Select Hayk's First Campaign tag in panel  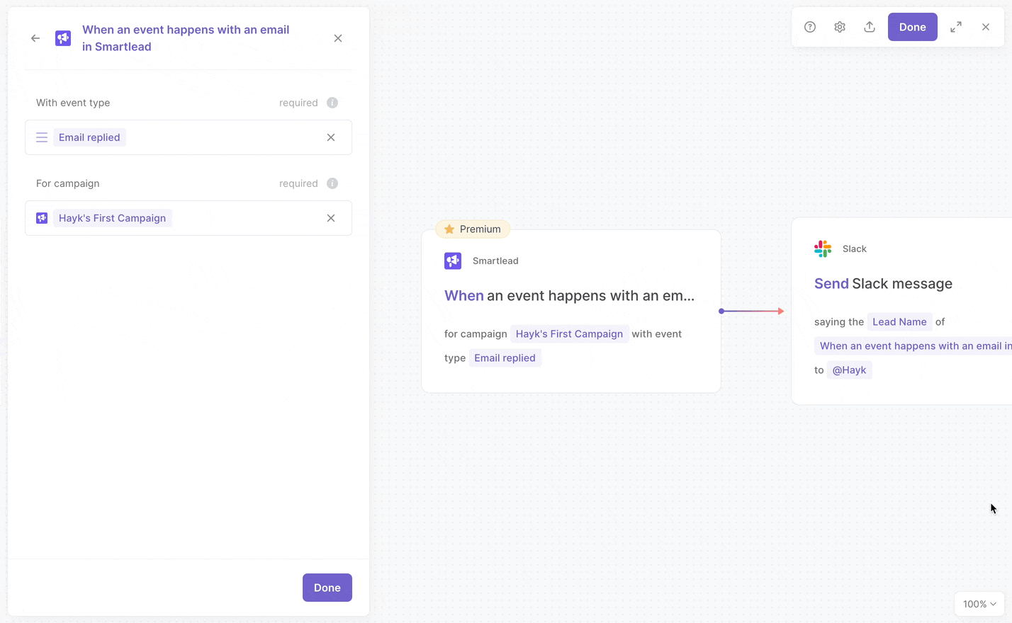[x=112, y=218]
